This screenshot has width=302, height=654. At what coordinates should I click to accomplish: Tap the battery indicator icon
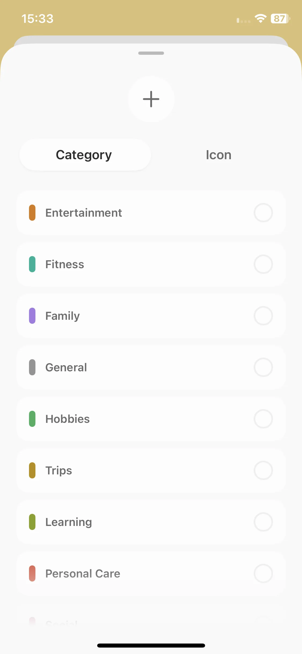[280, 19]
